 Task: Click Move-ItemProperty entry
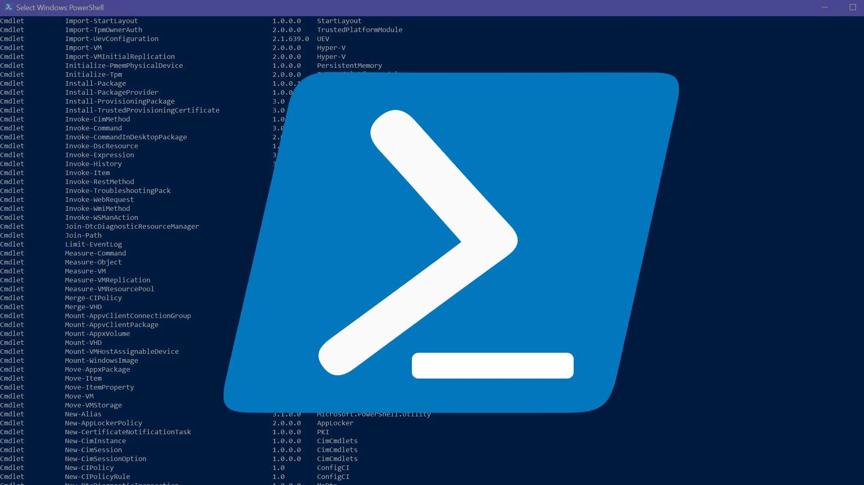[100, 388]
